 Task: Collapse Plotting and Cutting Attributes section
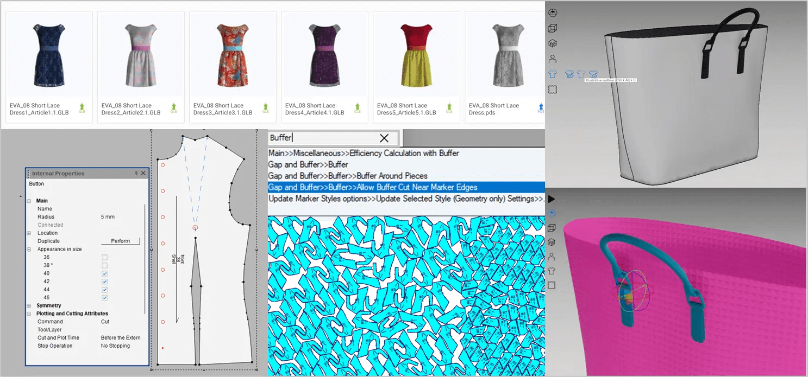pyautogui.click(x=29, y=314)
